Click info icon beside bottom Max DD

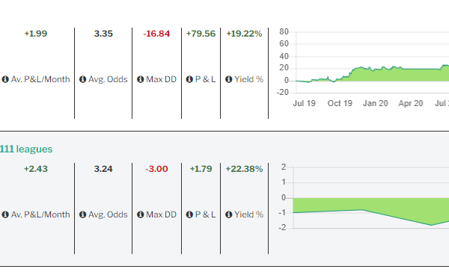(141, 214)
